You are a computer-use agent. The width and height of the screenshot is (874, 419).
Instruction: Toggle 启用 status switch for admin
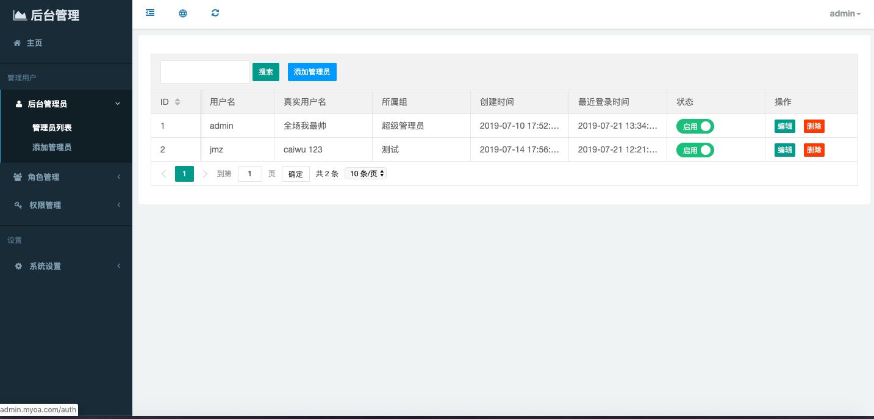695,126
